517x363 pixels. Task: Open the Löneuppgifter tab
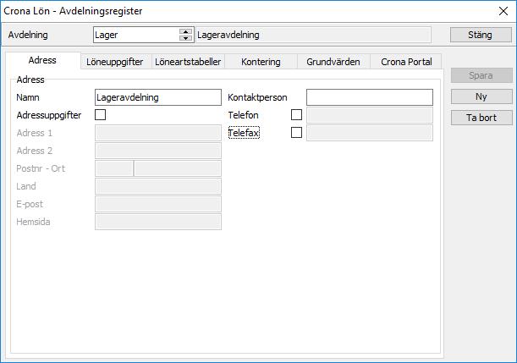[115, 62]
